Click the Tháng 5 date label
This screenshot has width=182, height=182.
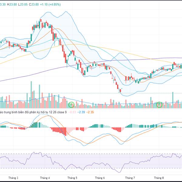coord(72,178)
